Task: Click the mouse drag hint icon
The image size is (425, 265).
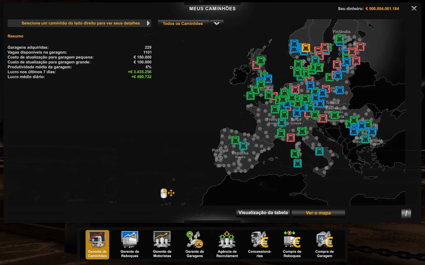Action: click(167, 193)
